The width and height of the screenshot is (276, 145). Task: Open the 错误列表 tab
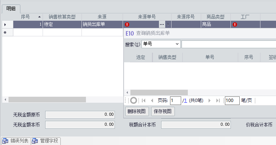click(16, 141)
